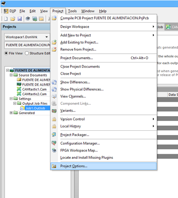The width and height of the screenshot is (178, 198).
Task: Open the Tools menu
Action: (72, 11)
